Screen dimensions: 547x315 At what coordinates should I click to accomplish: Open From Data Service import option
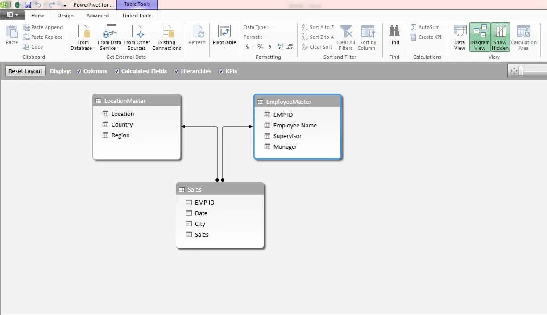[109, 37]
